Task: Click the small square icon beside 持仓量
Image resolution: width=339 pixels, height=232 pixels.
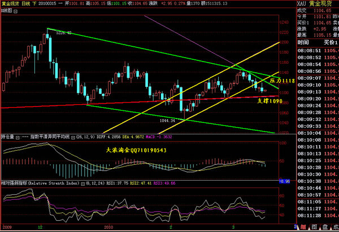Action: pos(18,137)
